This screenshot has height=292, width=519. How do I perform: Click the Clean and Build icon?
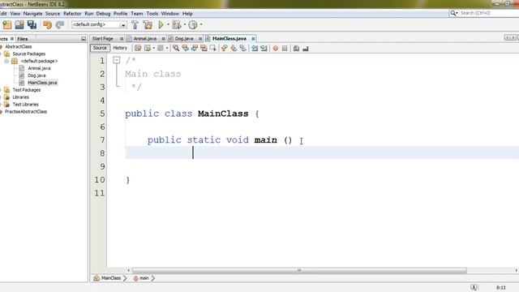148,25
